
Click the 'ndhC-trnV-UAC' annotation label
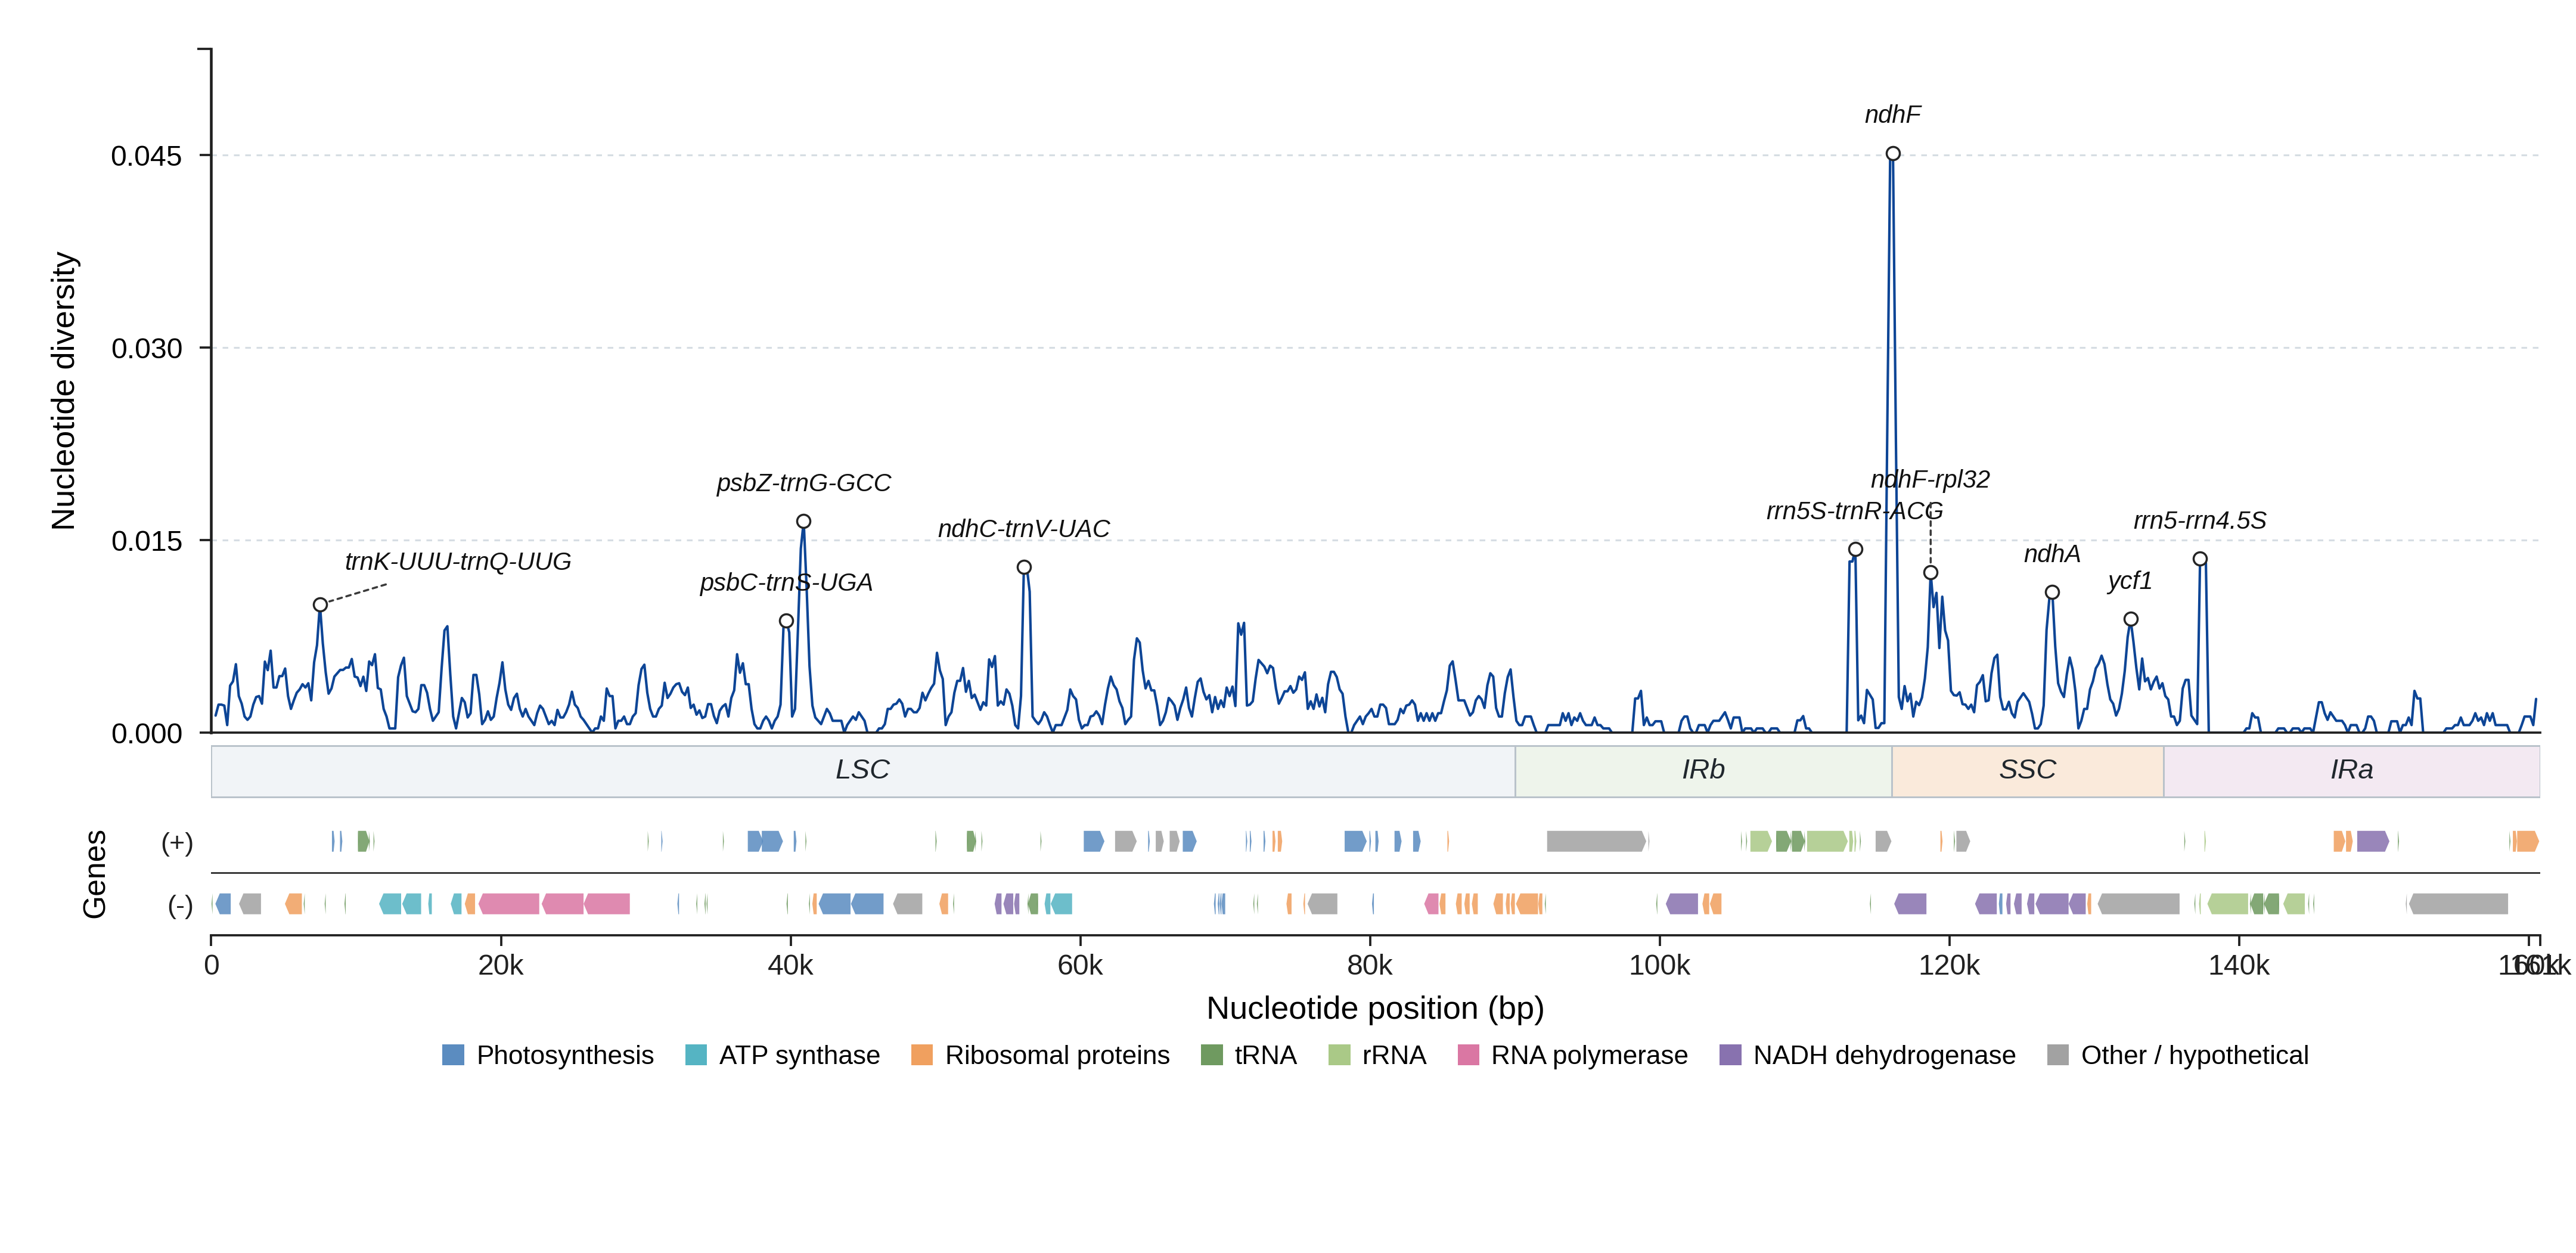pyautogui.click(x=1024, y=528)
